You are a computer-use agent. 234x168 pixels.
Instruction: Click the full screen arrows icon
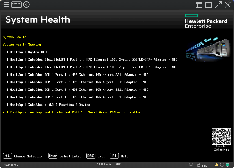coord(218,5)
